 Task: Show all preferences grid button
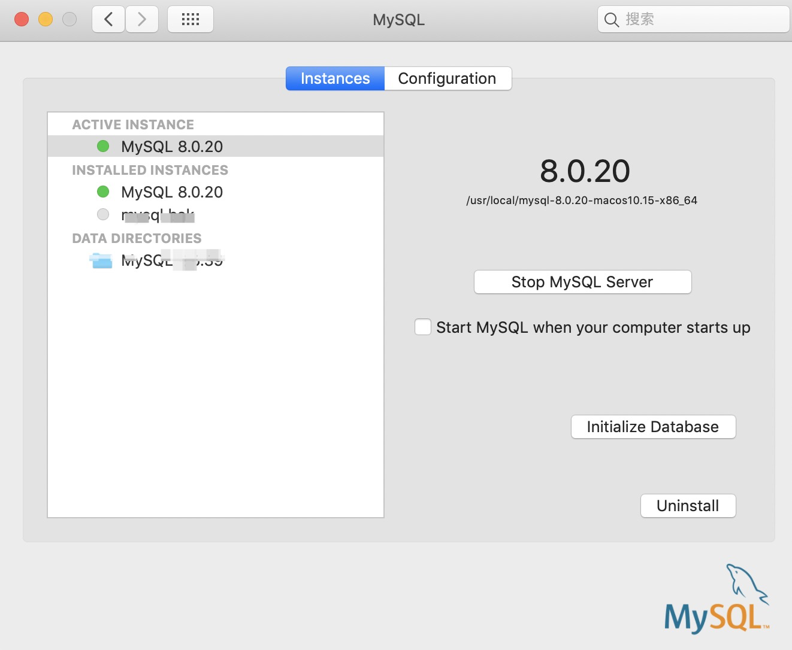tap(191, 19)
